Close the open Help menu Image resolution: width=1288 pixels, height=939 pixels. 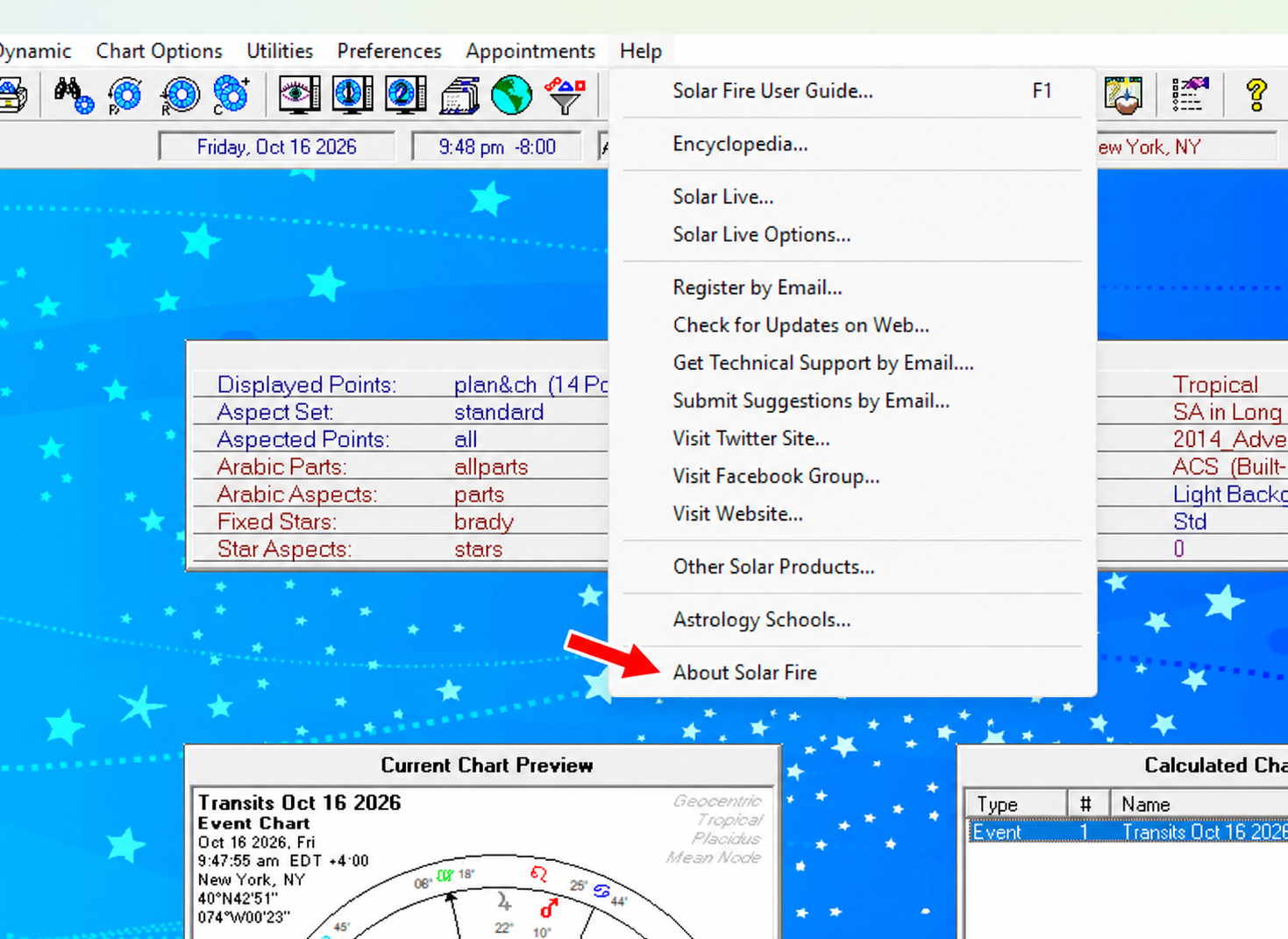(641, 51)
